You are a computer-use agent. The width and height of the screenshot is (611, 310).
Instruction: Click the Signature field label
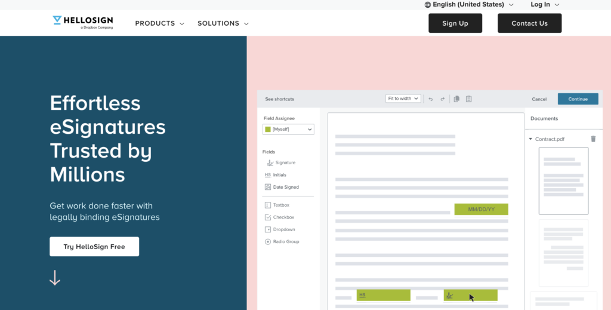click(x=285, y=162)
